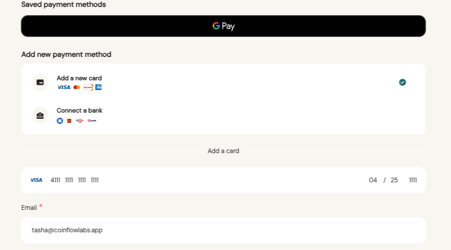The width and height of the screenshot is (451, 250).
Task: Click the expiration month 04 field
Action: (373, 180)
